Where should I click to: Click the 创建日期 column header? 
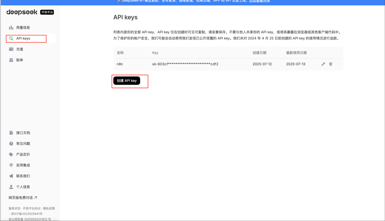260,53
